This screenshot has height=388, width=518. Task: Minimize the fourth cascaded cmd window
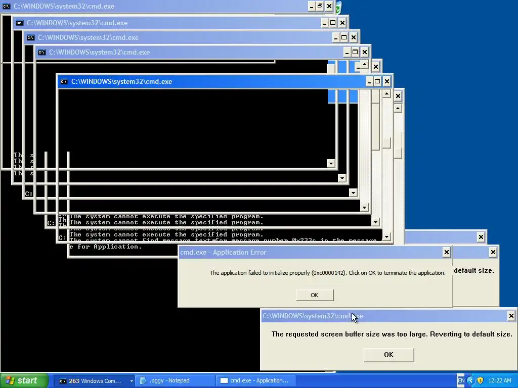347,52
